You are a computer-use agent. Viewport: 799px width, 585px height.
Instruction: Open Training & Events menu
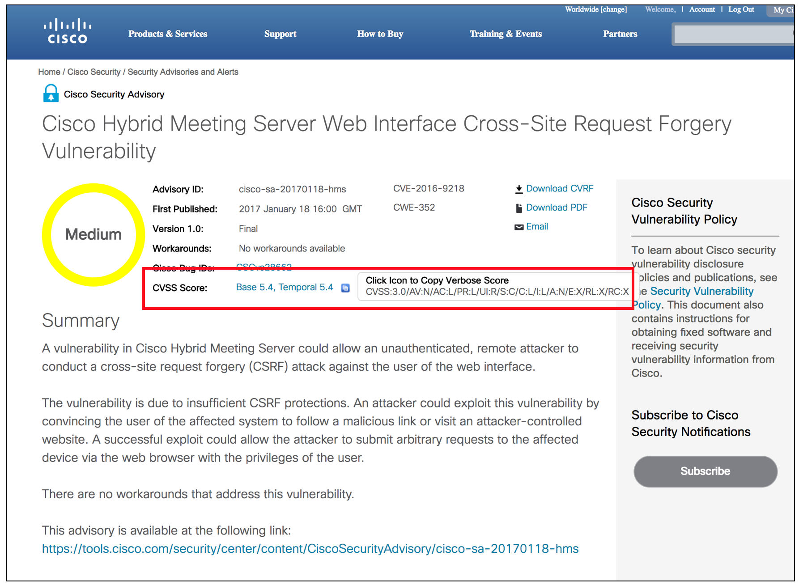coord(506,34)
